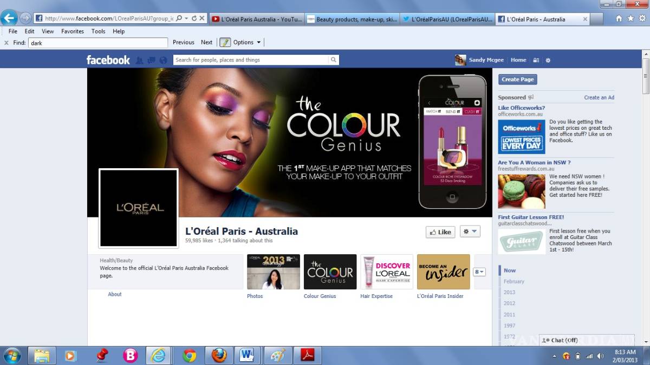Screen dimensions: 650x365
Task: Open the Favorites menu
Action: [72, 31]
